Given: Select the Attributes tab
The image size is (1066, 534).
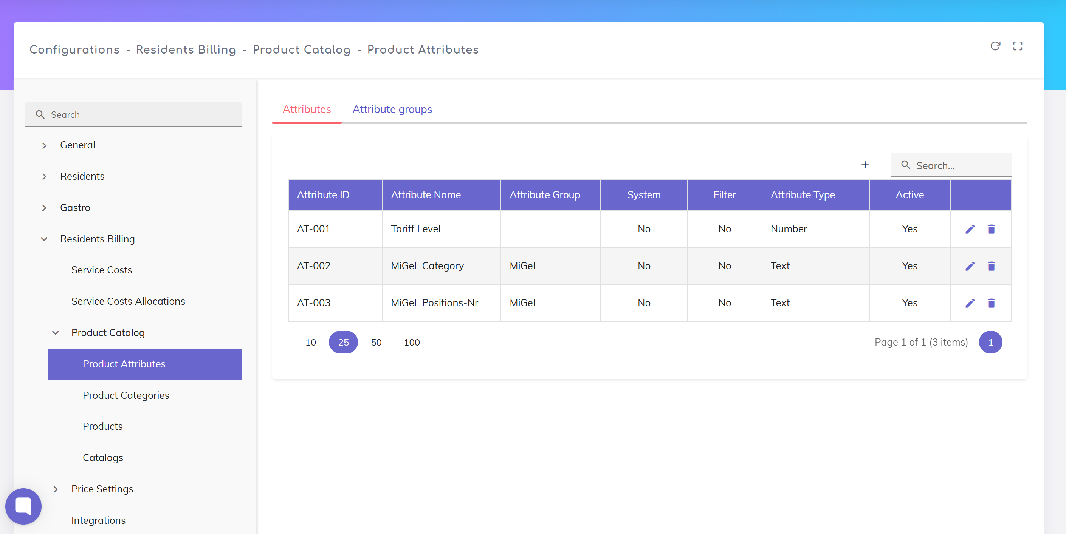Looking at the screenshot, I should (306, 109).
